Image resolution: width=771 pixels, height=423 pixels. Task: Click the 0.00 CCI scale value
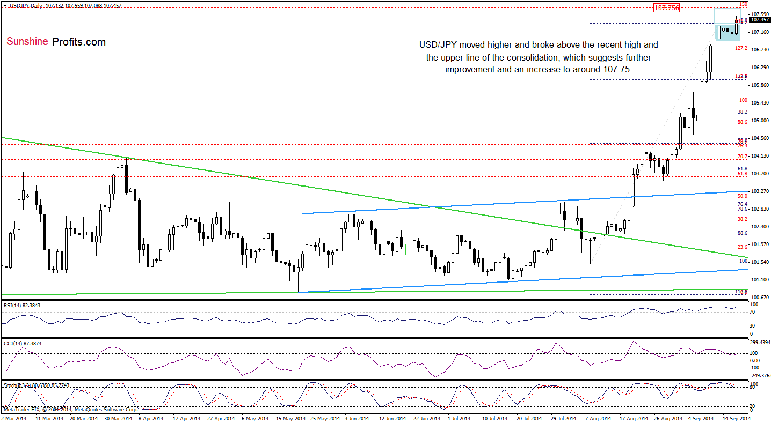click(756, 360)
